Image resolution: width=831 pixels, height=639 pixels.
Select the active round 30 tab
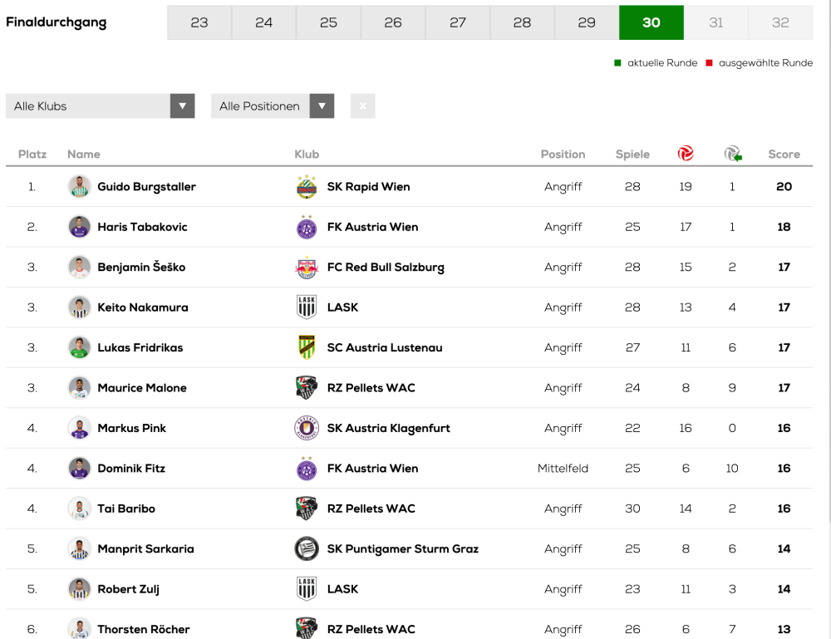pyautogui.click(x=652, y=22)
